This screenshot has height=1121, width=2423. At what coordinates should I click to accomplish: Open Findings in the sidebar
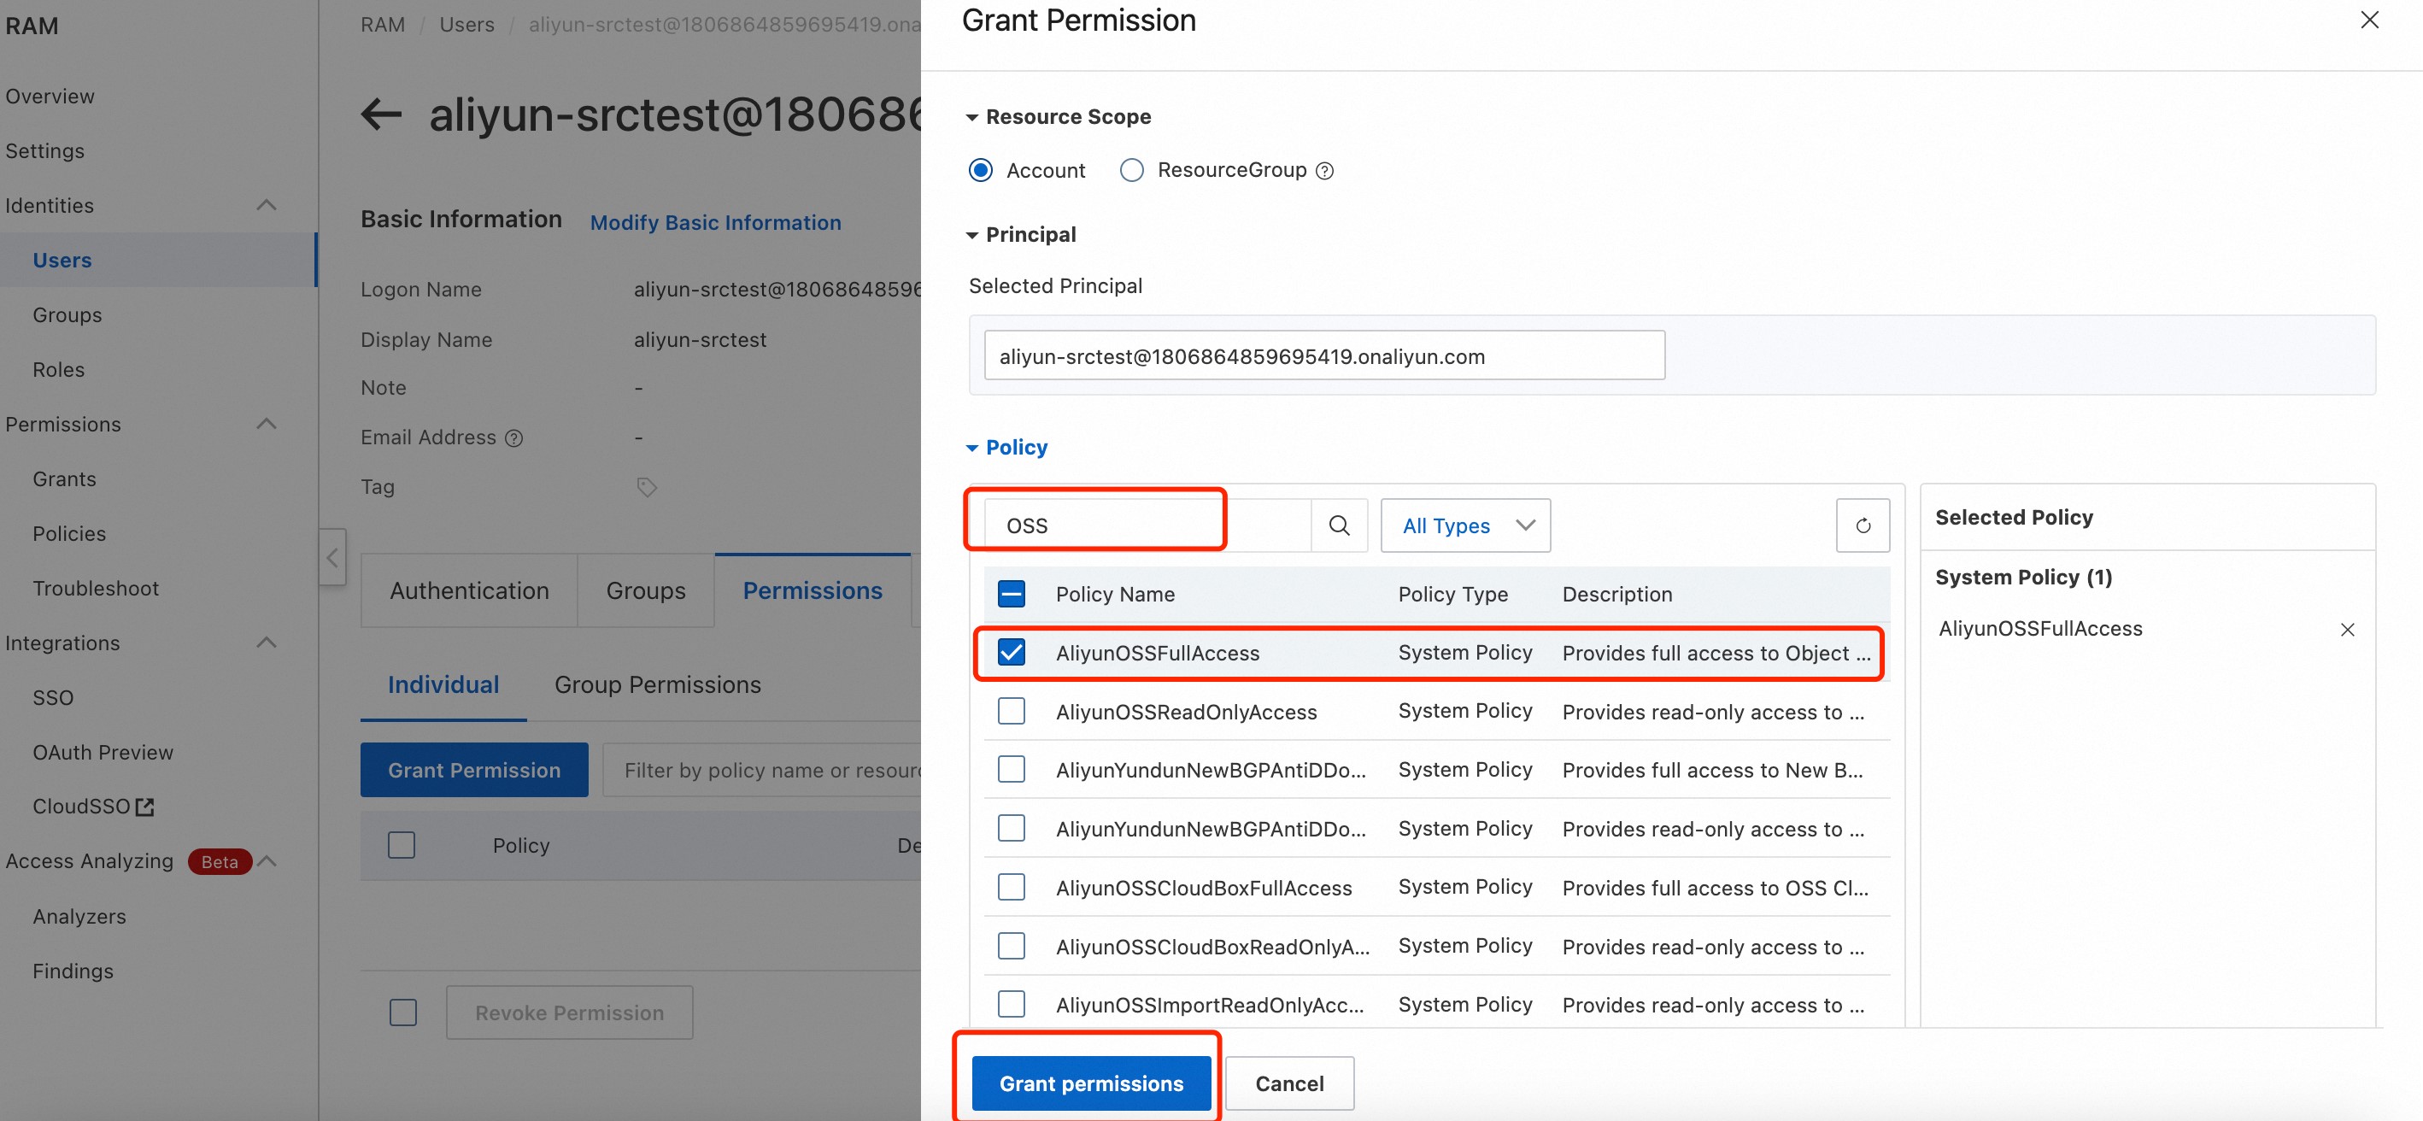pyautogui.click(x=73, y=971)
